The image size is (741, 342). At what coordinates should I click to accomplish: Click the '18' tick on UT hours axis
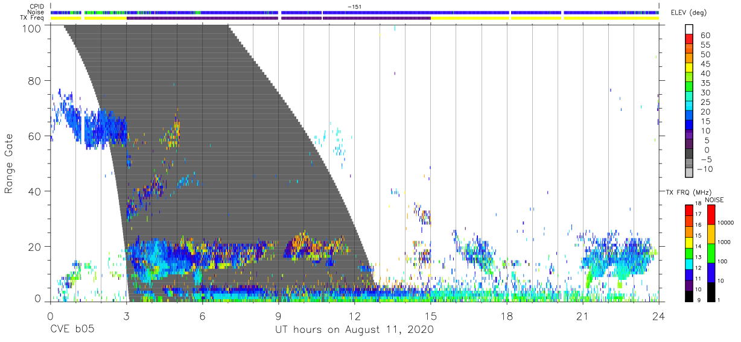click(x=507, y=316)
